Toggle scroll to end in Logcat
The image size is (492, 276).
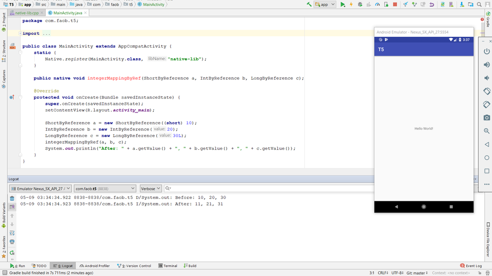[x=12, y=207]
